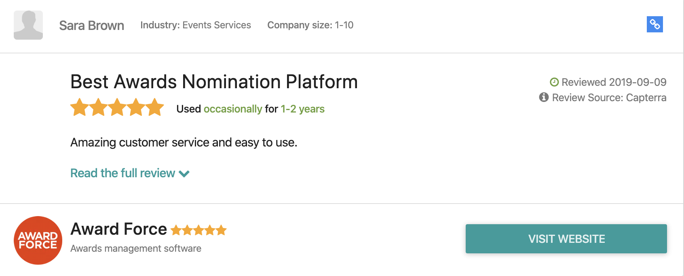Click the reviewer name Sara Brown

[x=91, y=25]
